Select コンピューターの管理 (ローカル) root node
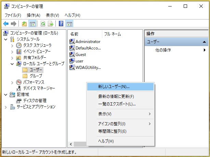The width and height of the screenshot is (210, 157). pos(34,33)
